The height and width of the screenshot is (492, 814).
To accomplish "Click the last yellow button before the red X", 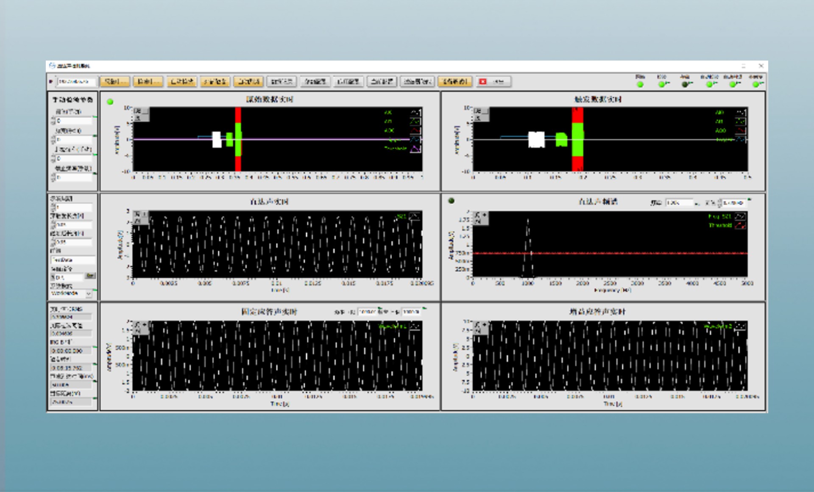I will coord(455,82).
